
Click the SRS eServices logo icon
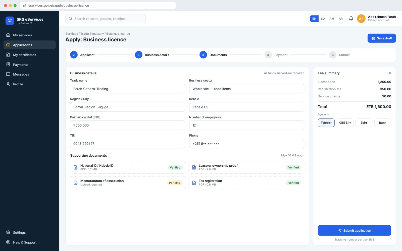point(10,21)
